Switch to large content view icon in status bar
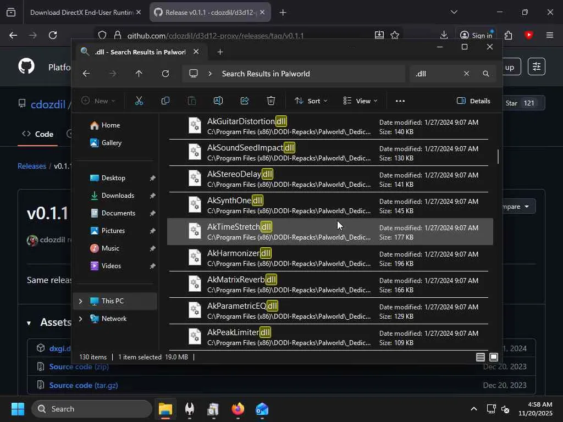This screenshot has height=422, width=563. tap(494, 357)
